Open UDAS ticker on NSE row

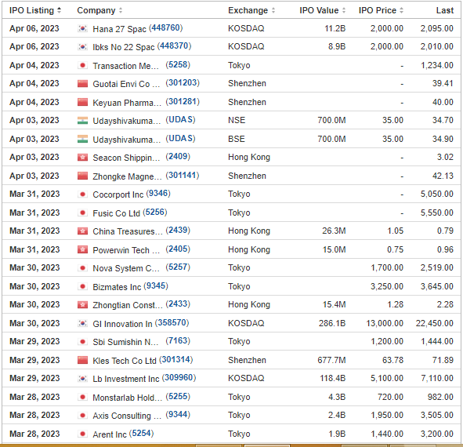point(180,119)
